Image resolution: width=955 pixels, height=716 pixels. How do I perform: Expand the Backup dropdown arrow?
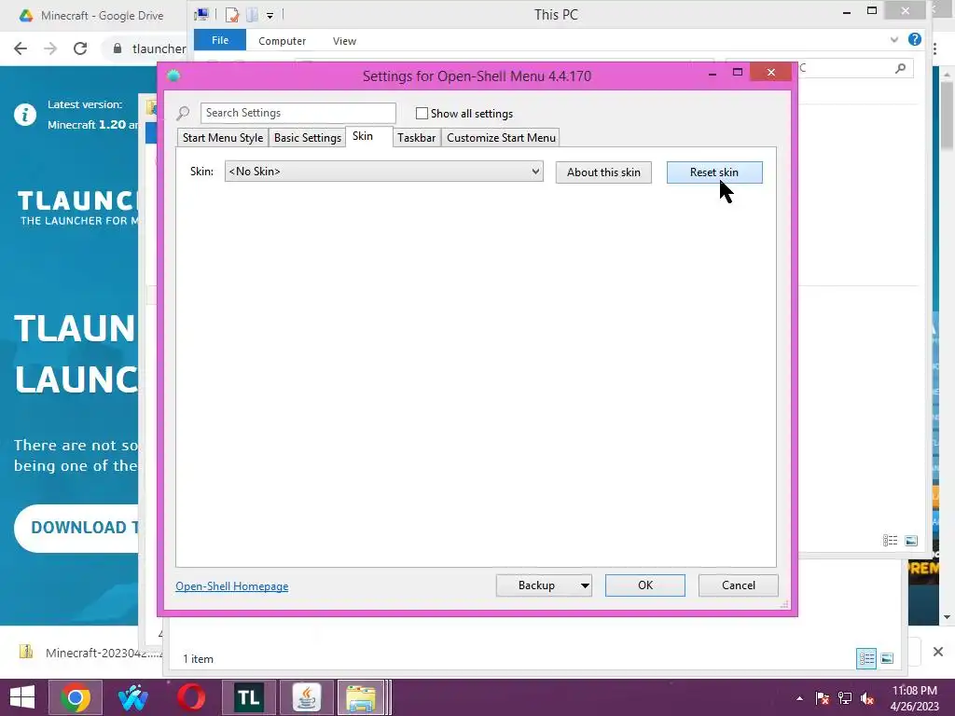pos(585,585)
